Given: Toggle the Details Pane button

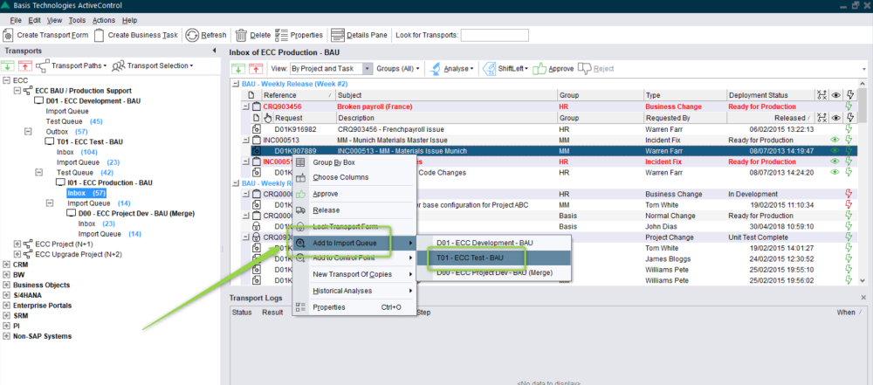Looking at the screenshot, I should [x=359, y=35].
